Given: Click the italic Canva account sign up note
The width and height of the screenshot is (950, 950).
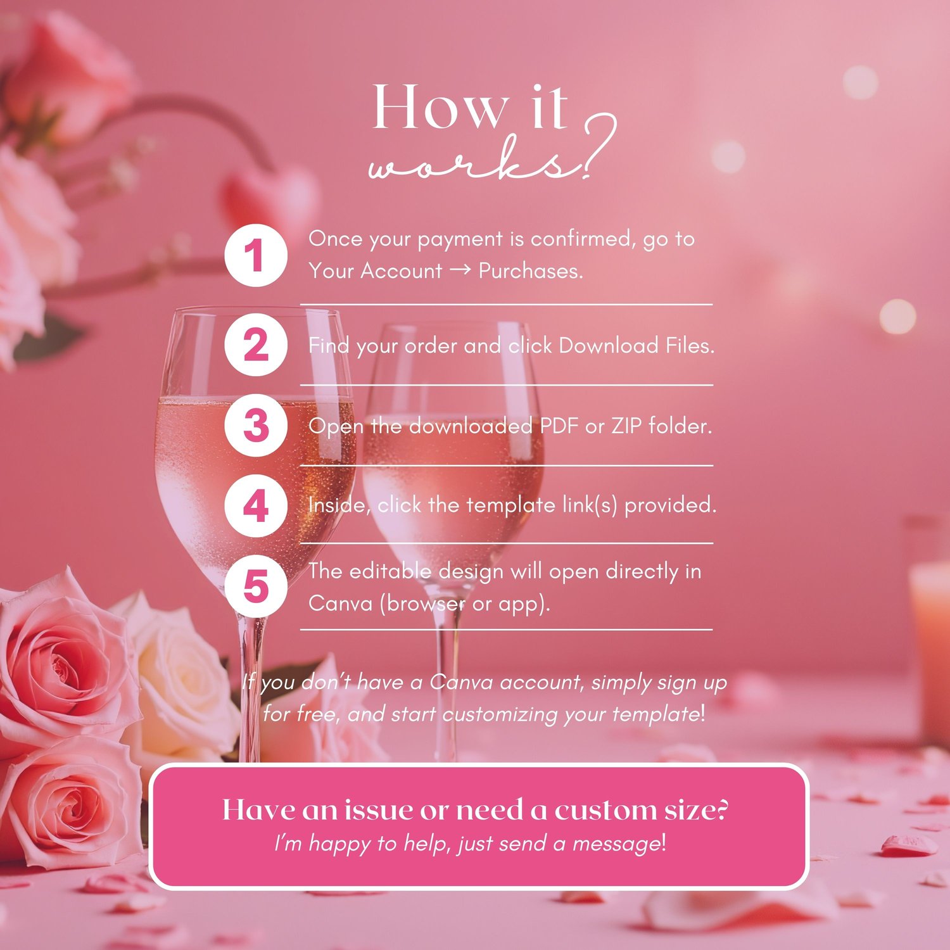Looking at the screenshot, I should 484,698.
